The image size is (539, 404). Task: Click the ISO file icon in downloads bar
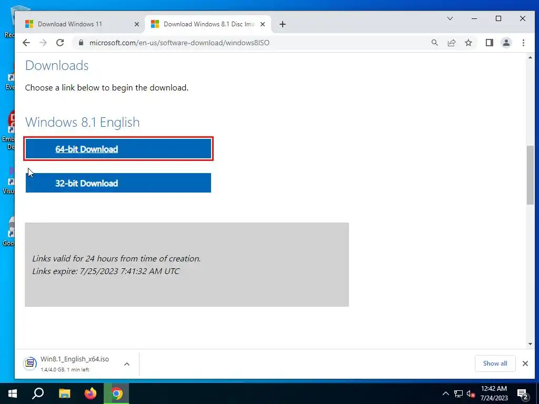pos(30,363)
